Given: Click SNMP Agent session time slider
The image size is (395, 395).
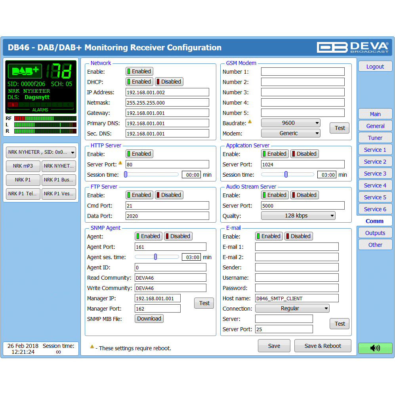Looking at the screenshot, I should click(x=157, y=257).
